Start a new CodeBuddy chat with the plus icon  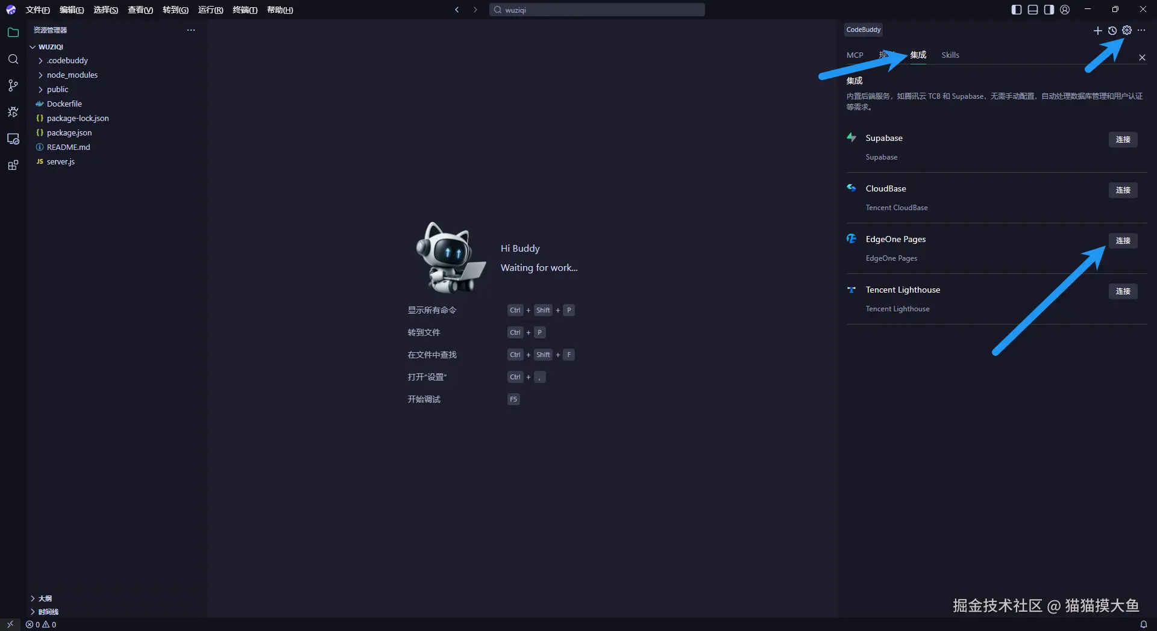pyautogui.click(x=1097, y=31)
